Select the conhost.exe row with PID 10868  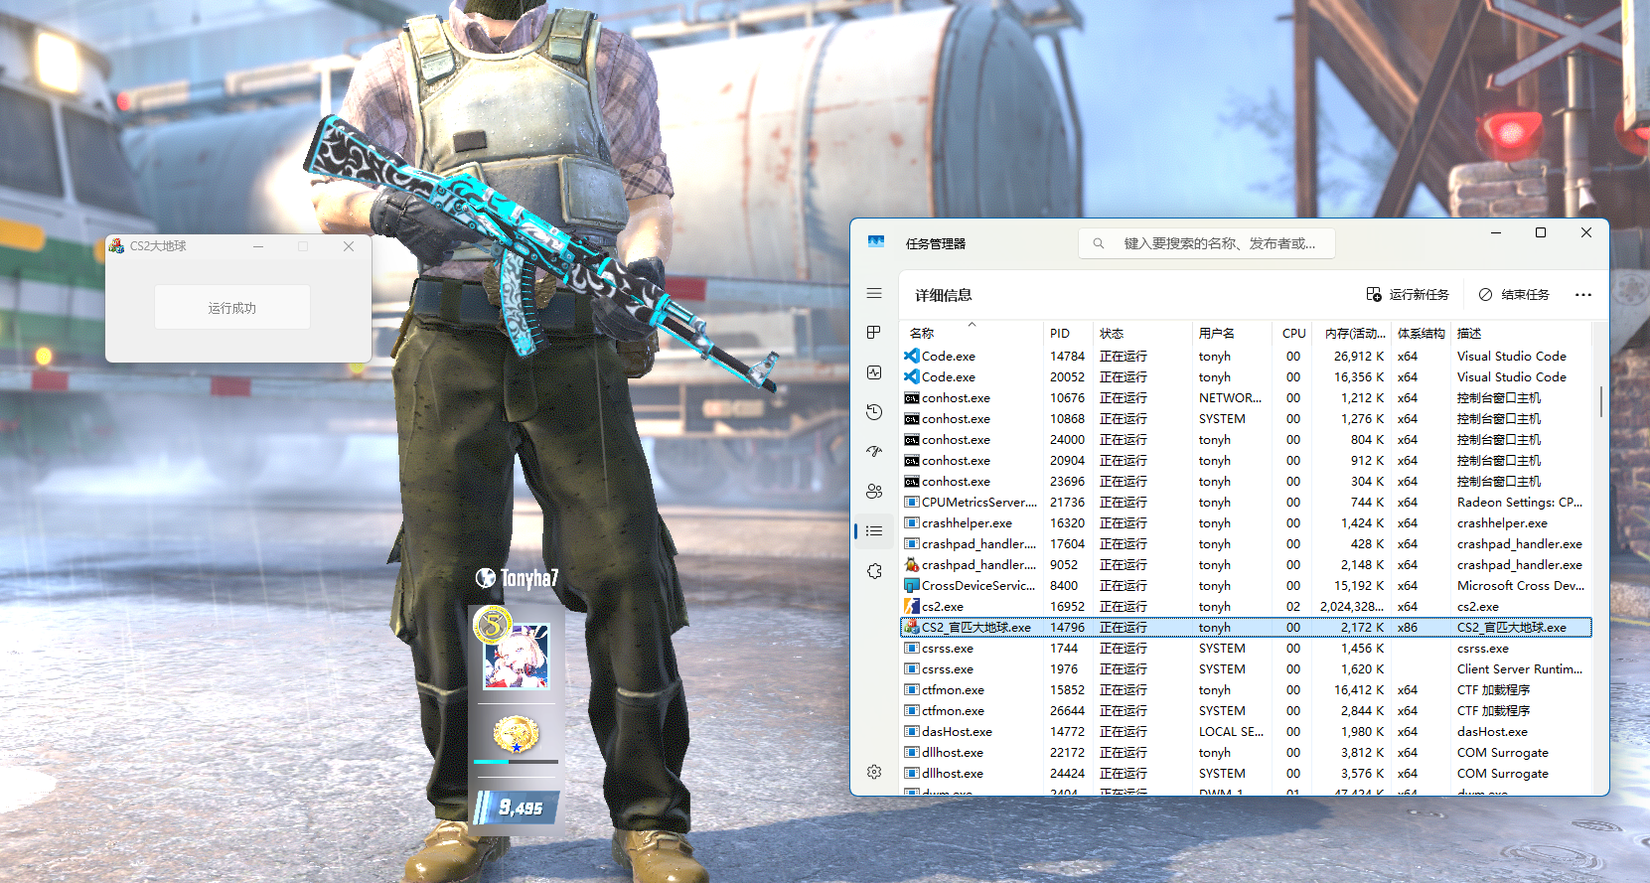pyautogui.click(x=1246, y=418)
